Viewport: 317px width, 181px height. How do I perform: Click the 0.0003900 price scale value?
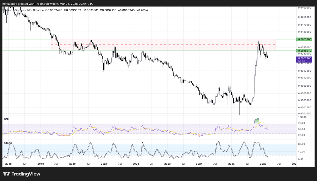(305, 100)
